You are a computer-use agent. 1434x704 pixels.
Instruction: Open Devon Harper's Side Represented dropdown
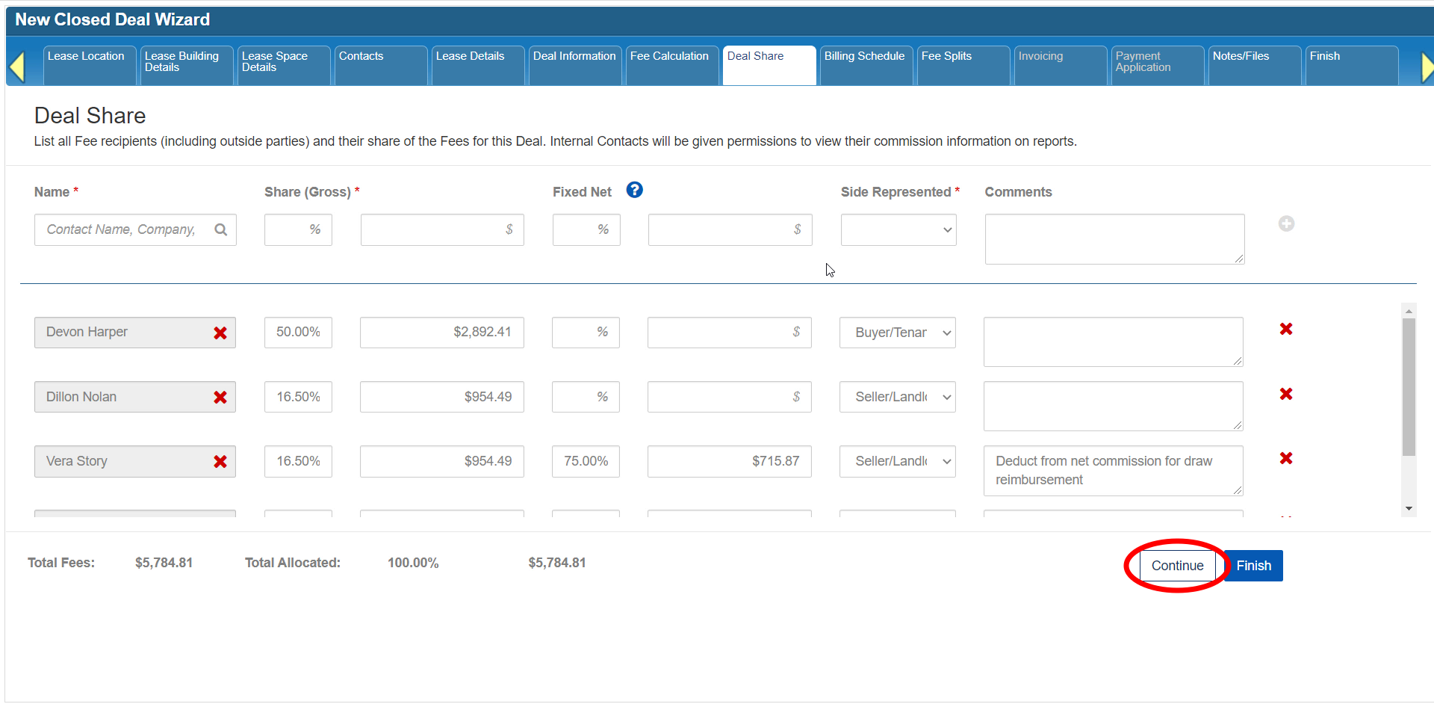click(898, 333)
